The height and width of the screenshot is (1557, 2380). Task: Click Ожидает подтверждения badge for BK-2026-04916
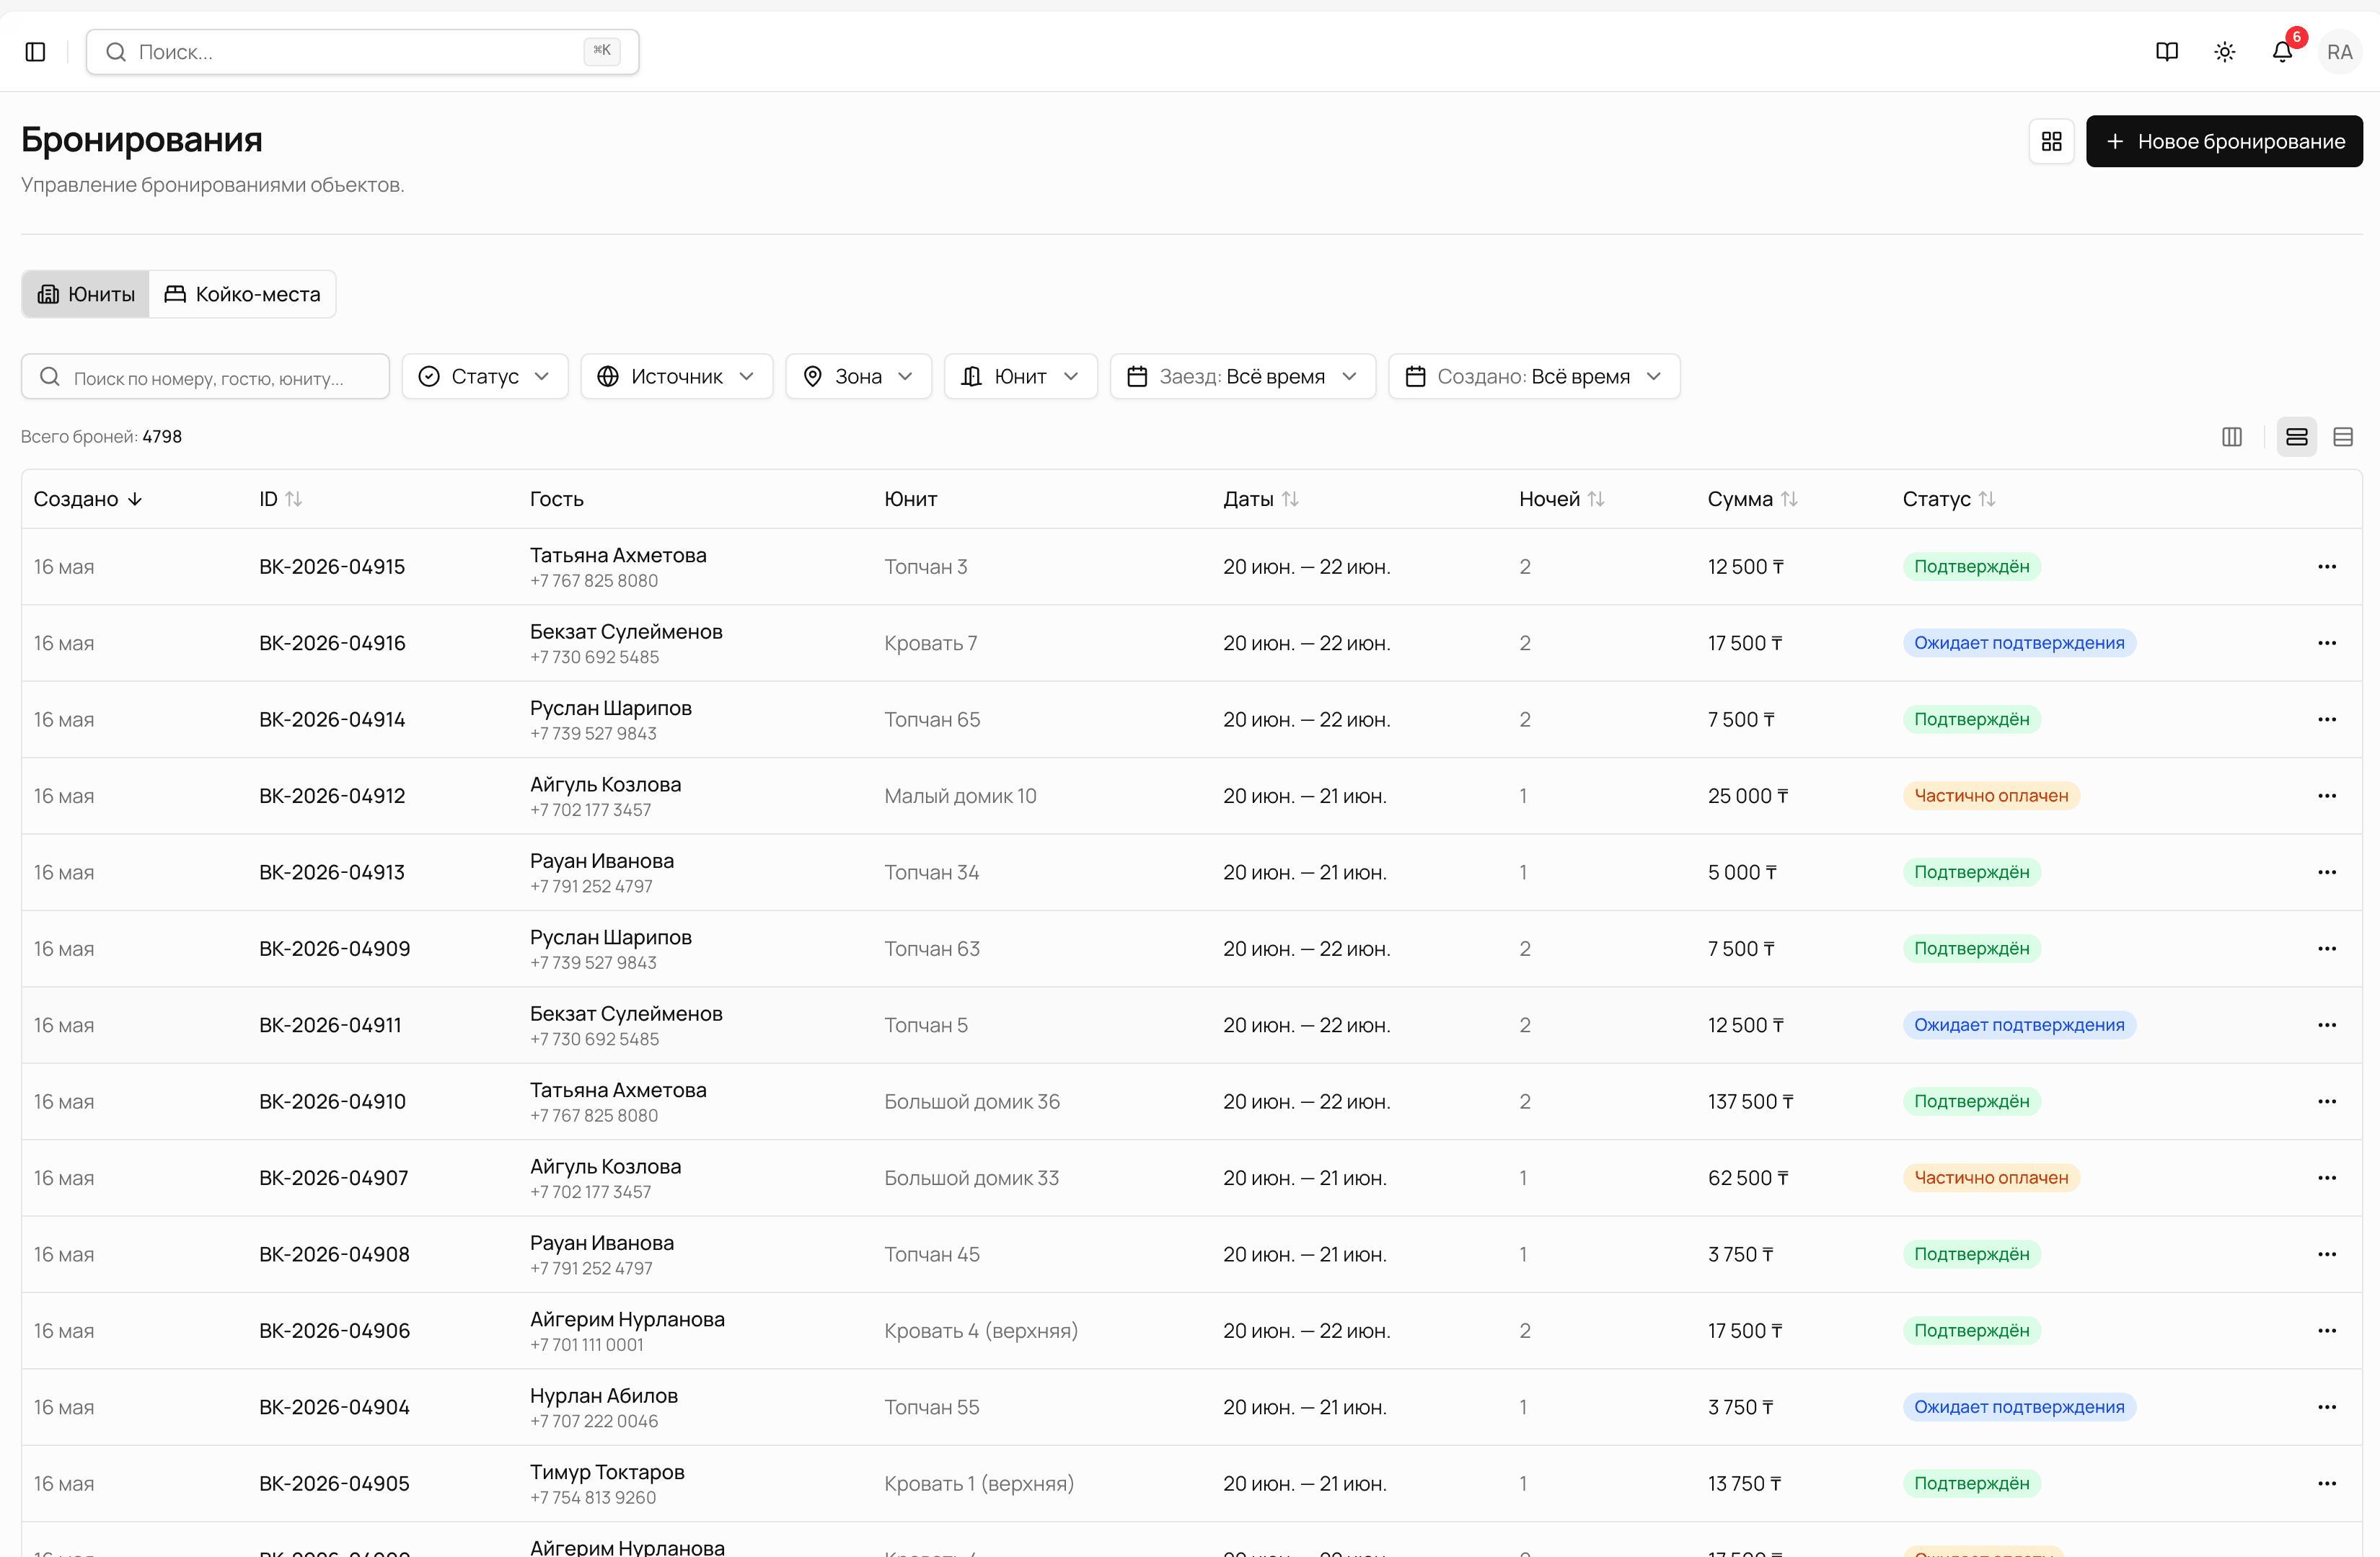(2018, 642)
